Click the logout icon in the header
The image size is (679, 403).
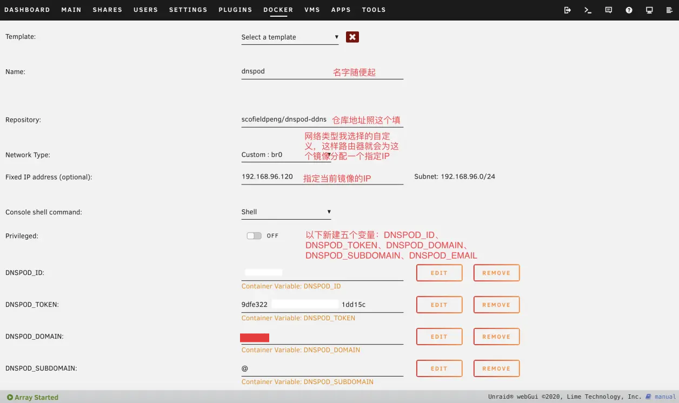(567, 10)
